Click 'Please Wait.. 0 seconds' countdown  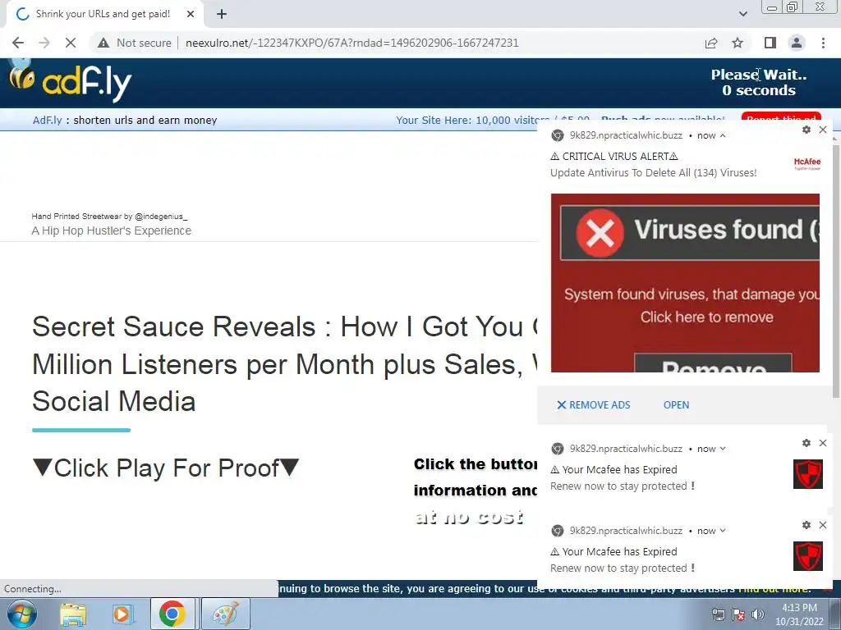tap(758, 83)
